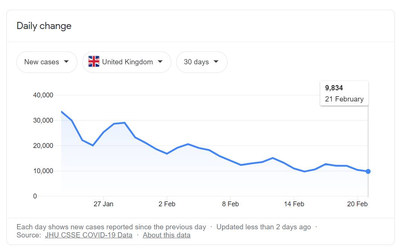Expand the United Kingdom country selector

127,62
